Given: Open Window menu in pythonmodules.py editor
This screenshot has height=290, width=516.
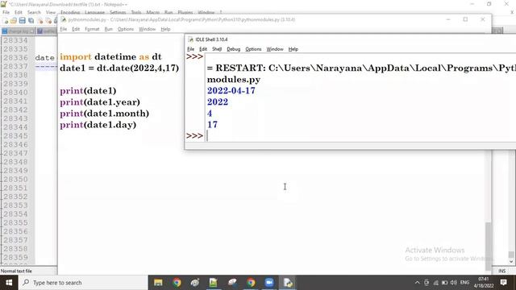Looking at the screenshot, I should pyautogui.click(x=147, y=29).
